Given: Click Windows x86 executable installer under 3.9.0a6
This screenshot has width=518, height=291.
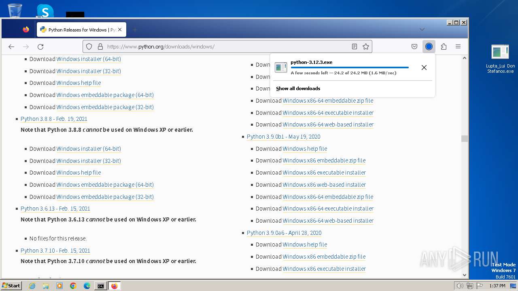Looking at the screenshot, I should [324, 269].
